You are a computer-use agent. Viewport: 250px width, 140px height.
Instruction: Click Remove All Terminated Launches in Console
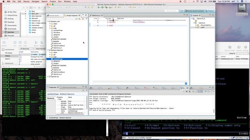[x=189, y=91]
